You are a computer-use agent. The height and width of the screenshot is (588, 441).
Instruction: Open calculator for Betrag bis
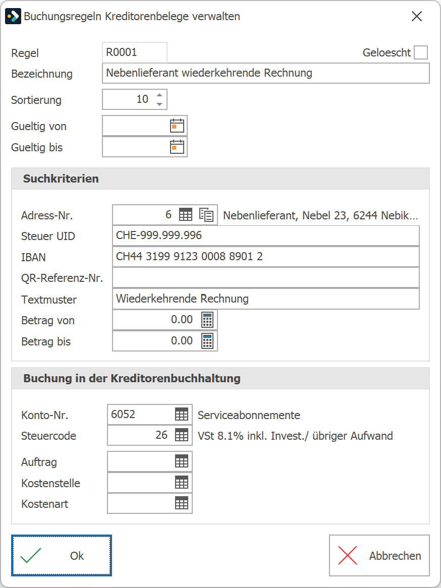(207, 340)
